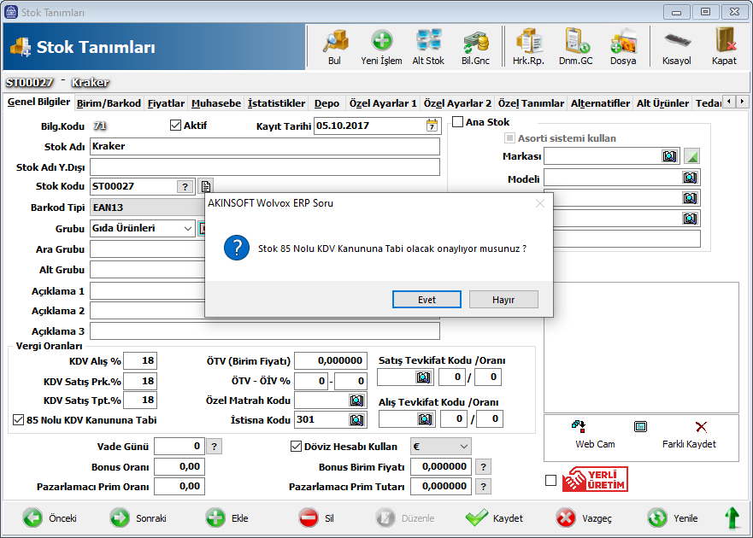Uncheck 85 Nolu KDV Kanununa Tabi

coord(19,420)
